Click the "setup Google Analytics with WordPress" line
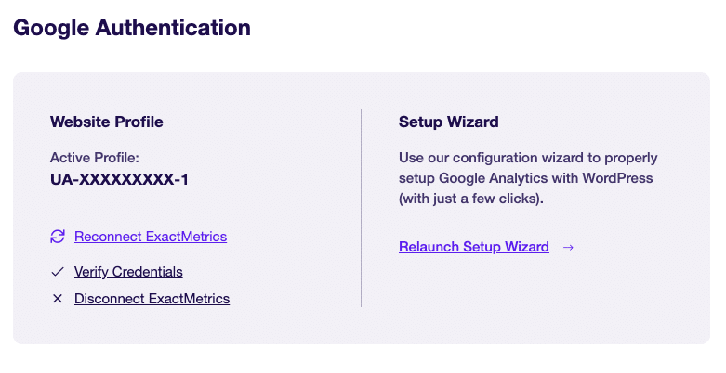 (525, 178)
